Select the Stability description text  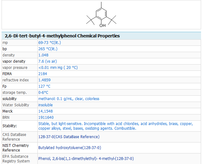pyautogui.click(x=115, y=126)
